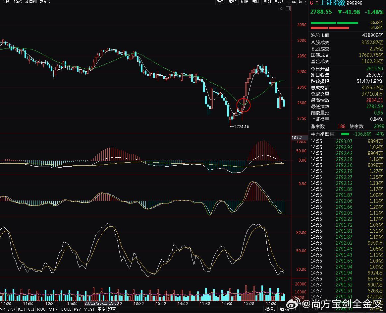Toggle the side panel layout icon
The height and width of the screenshot is (313, 386).
pos(288,9)
